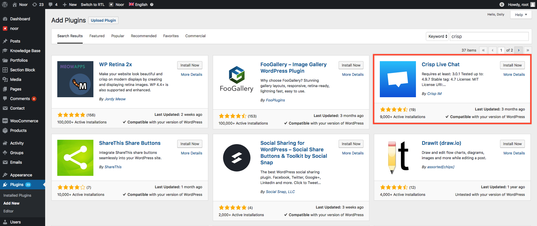
Task: Open the Activity icon
Action: point(5,143)
